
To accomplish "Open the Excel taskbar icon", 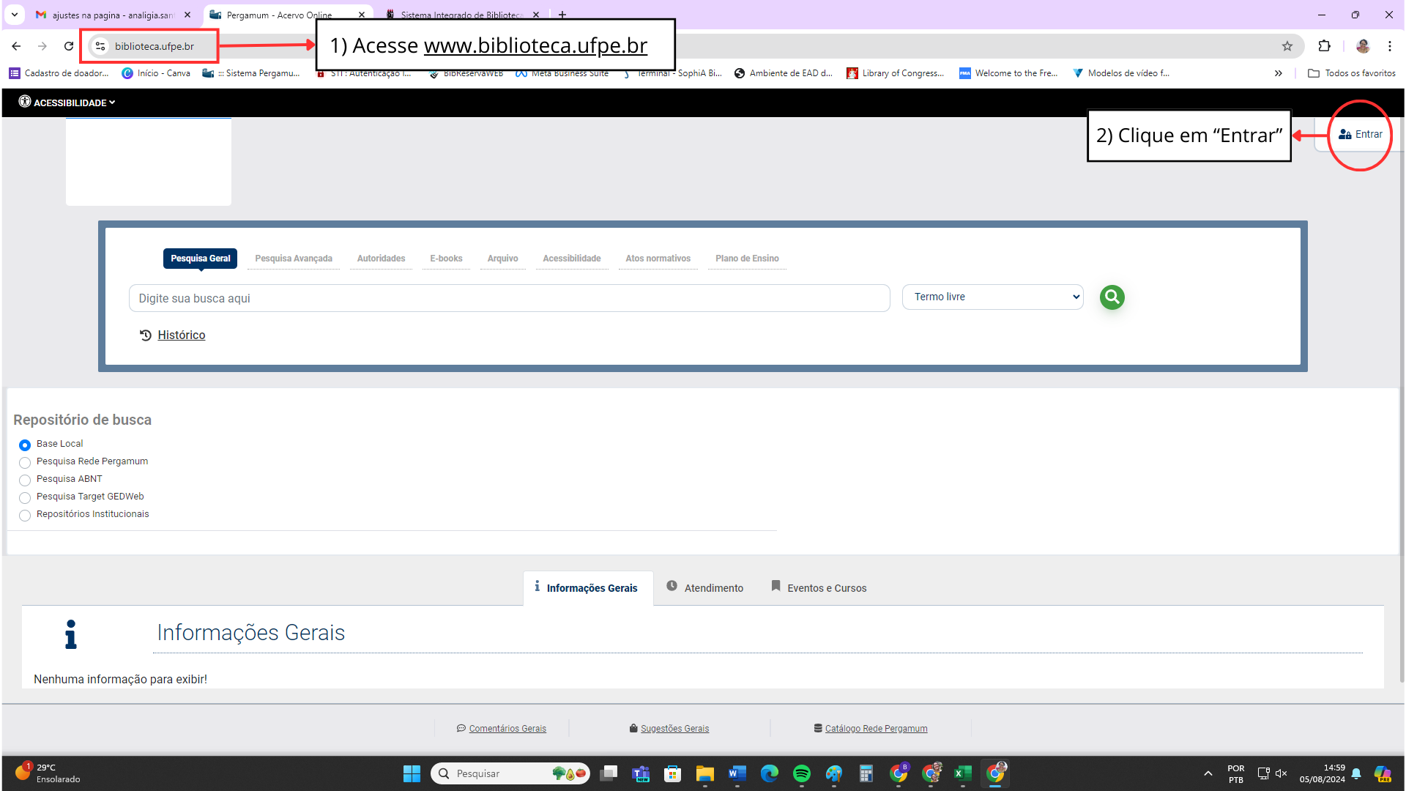I will [962, 773].
